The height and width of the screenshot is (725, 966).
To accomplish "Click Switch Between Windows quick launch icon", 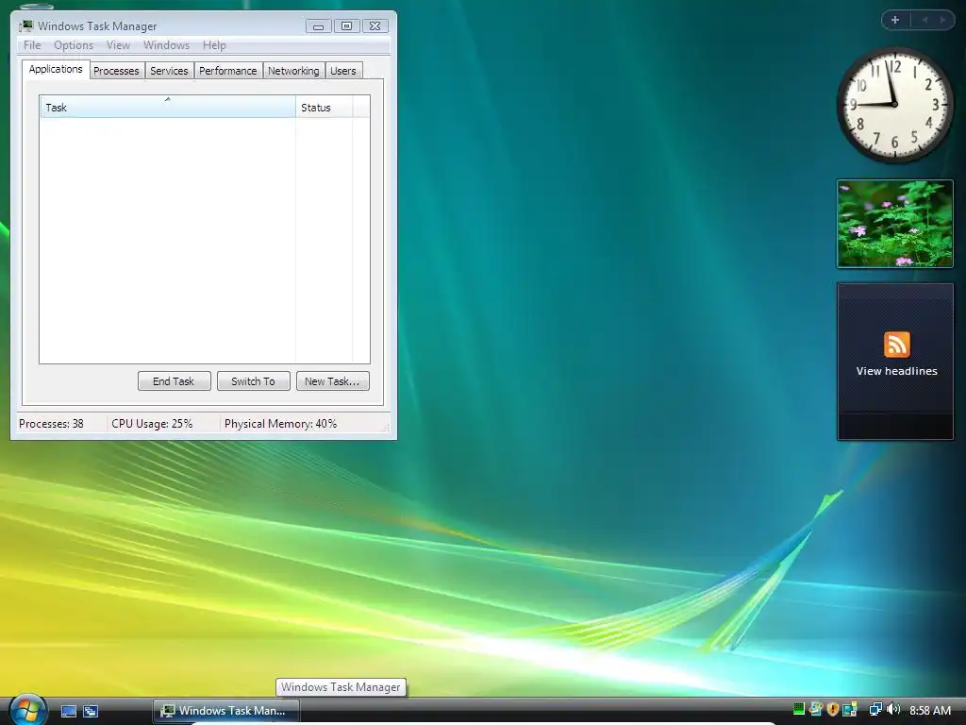I will (91, 711).
